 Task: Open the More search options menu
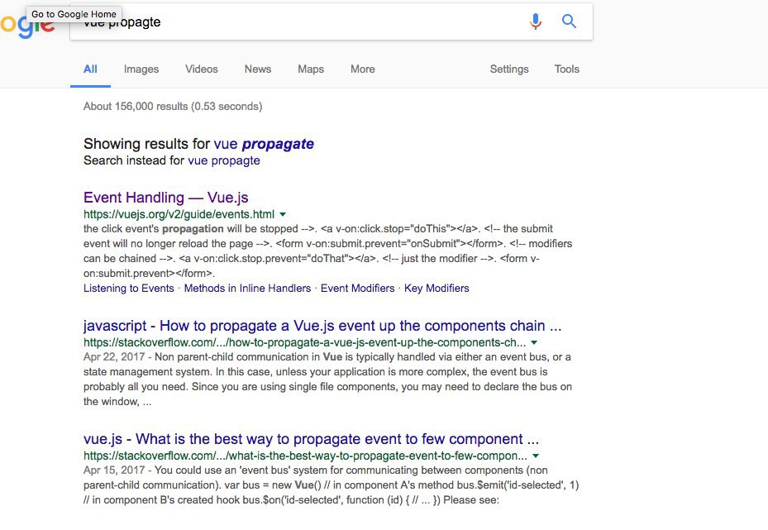362,69
